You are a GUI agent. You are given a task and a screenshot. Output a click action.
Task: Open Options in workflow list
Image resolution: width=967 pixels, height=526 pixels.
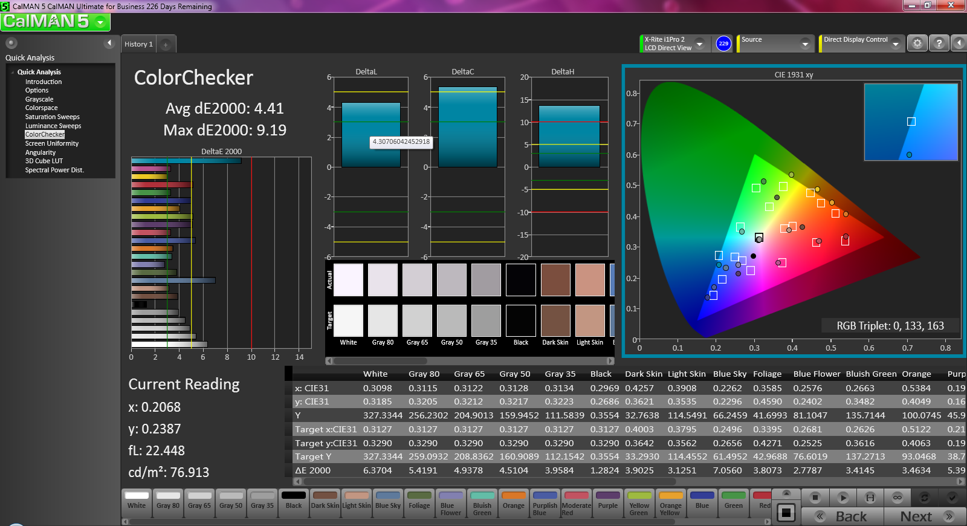click(37, 90)
